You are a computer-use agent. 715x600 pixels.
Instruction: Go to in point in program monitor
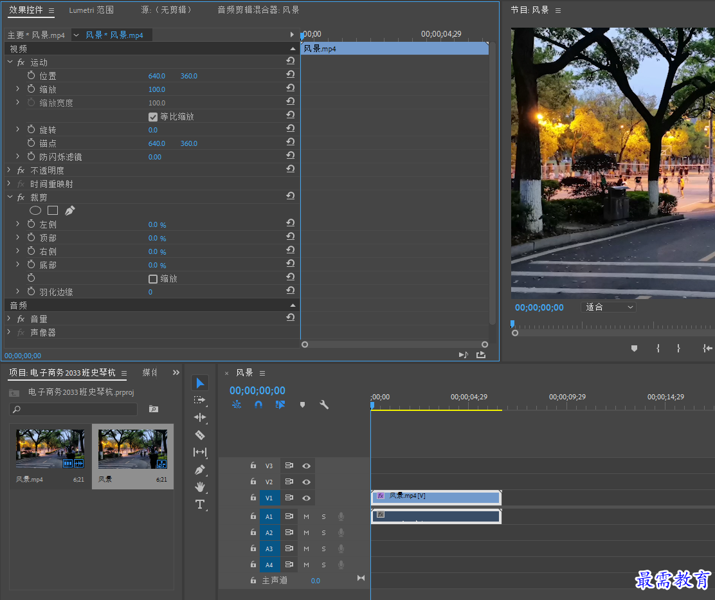(x=708, y=349)
